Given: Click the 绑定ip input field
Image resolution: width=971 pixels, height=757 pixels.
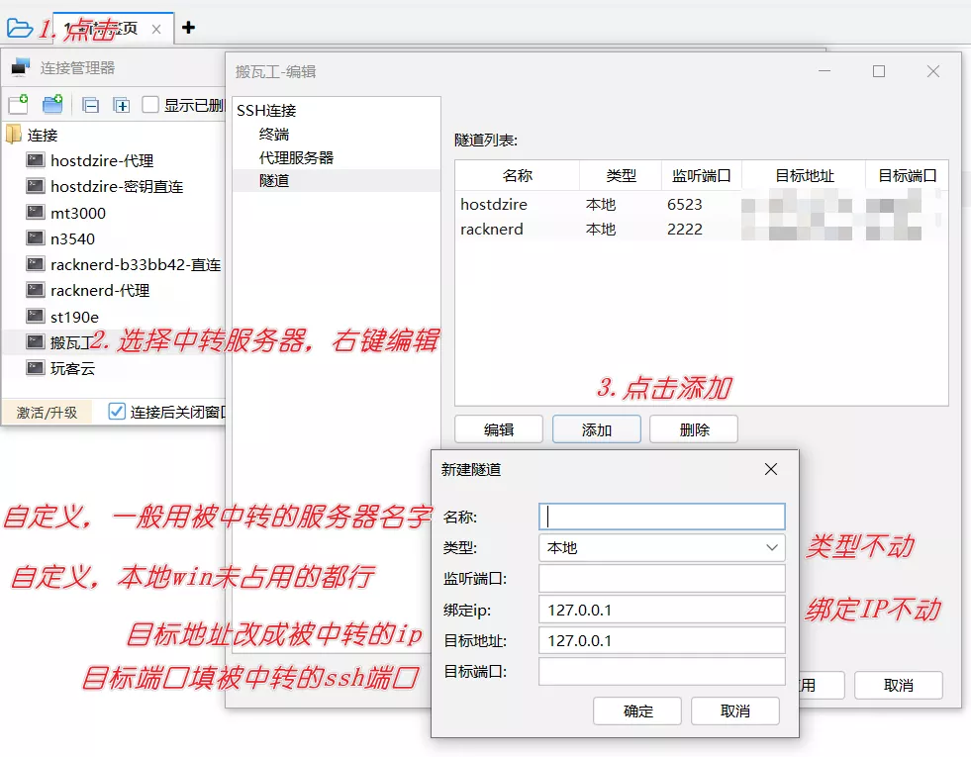Looking at the screenshot, I should click(x=662, y=610).
